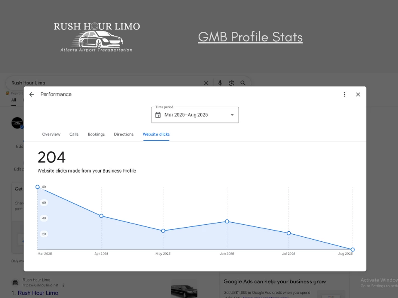
Task: Click the Jun 2025 data point on chart
Action: click(227, 221)
